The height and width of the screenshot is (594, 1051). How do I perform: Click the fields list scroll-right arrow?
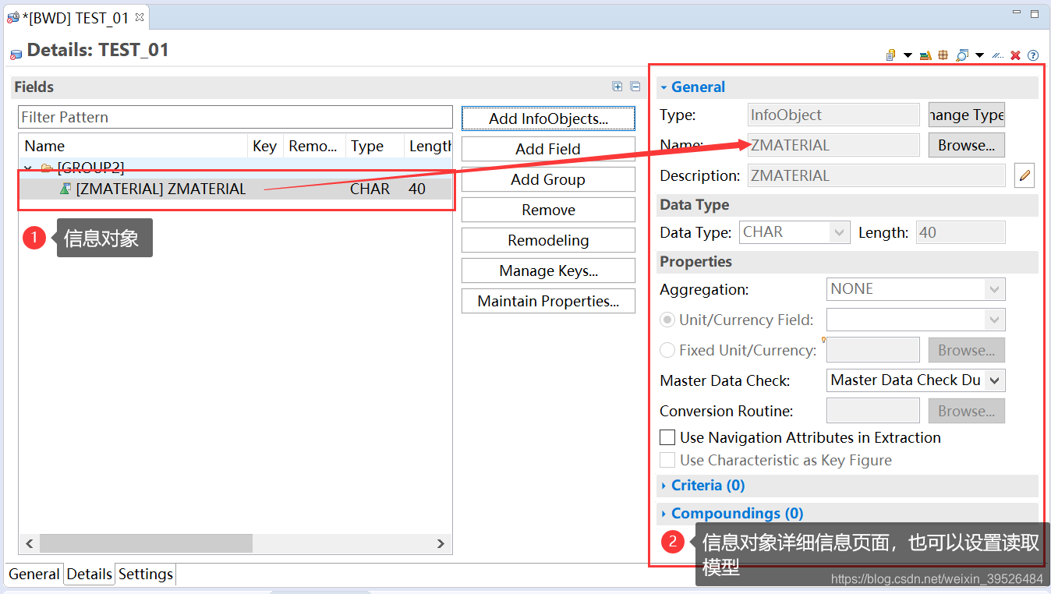coord(441,543)
